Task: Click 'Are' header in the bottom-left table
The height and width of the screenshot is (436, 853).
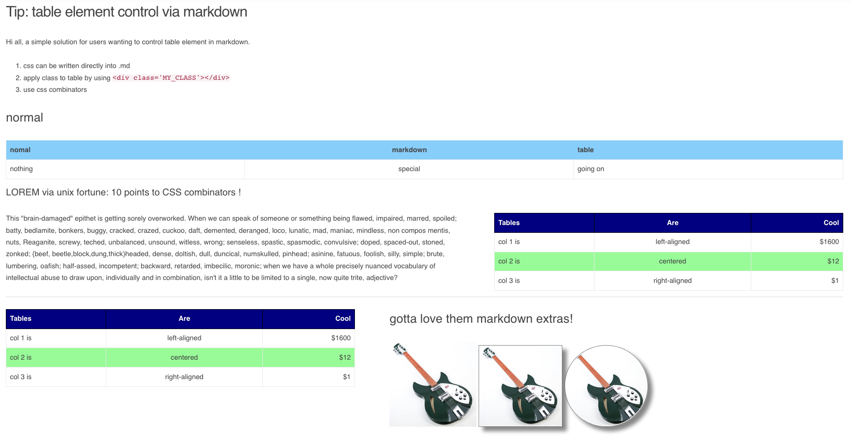Action: 184,319
